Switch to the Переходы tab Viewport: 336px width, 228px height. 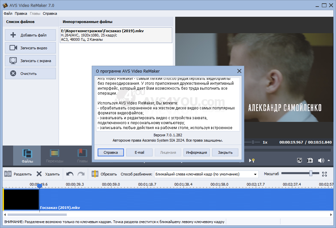tap(55, 156)
